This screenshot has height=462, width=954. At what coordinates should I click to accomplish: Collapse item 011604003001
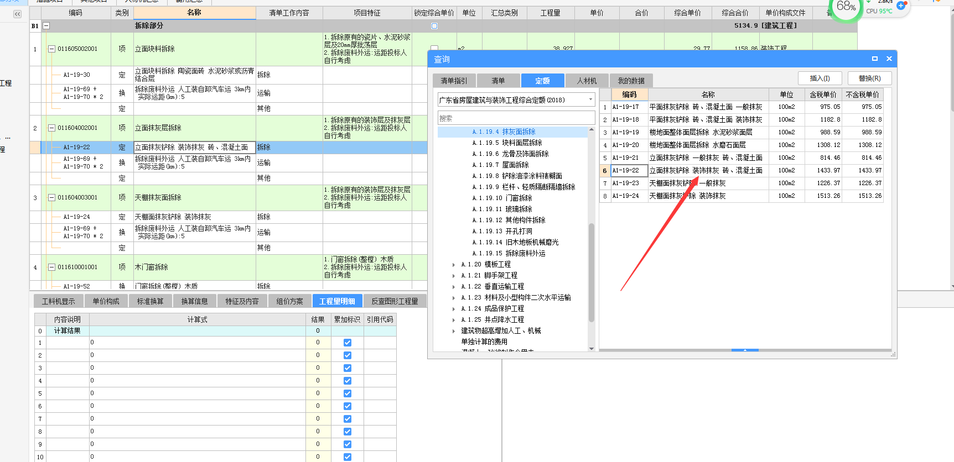click(x=52, y=197)
